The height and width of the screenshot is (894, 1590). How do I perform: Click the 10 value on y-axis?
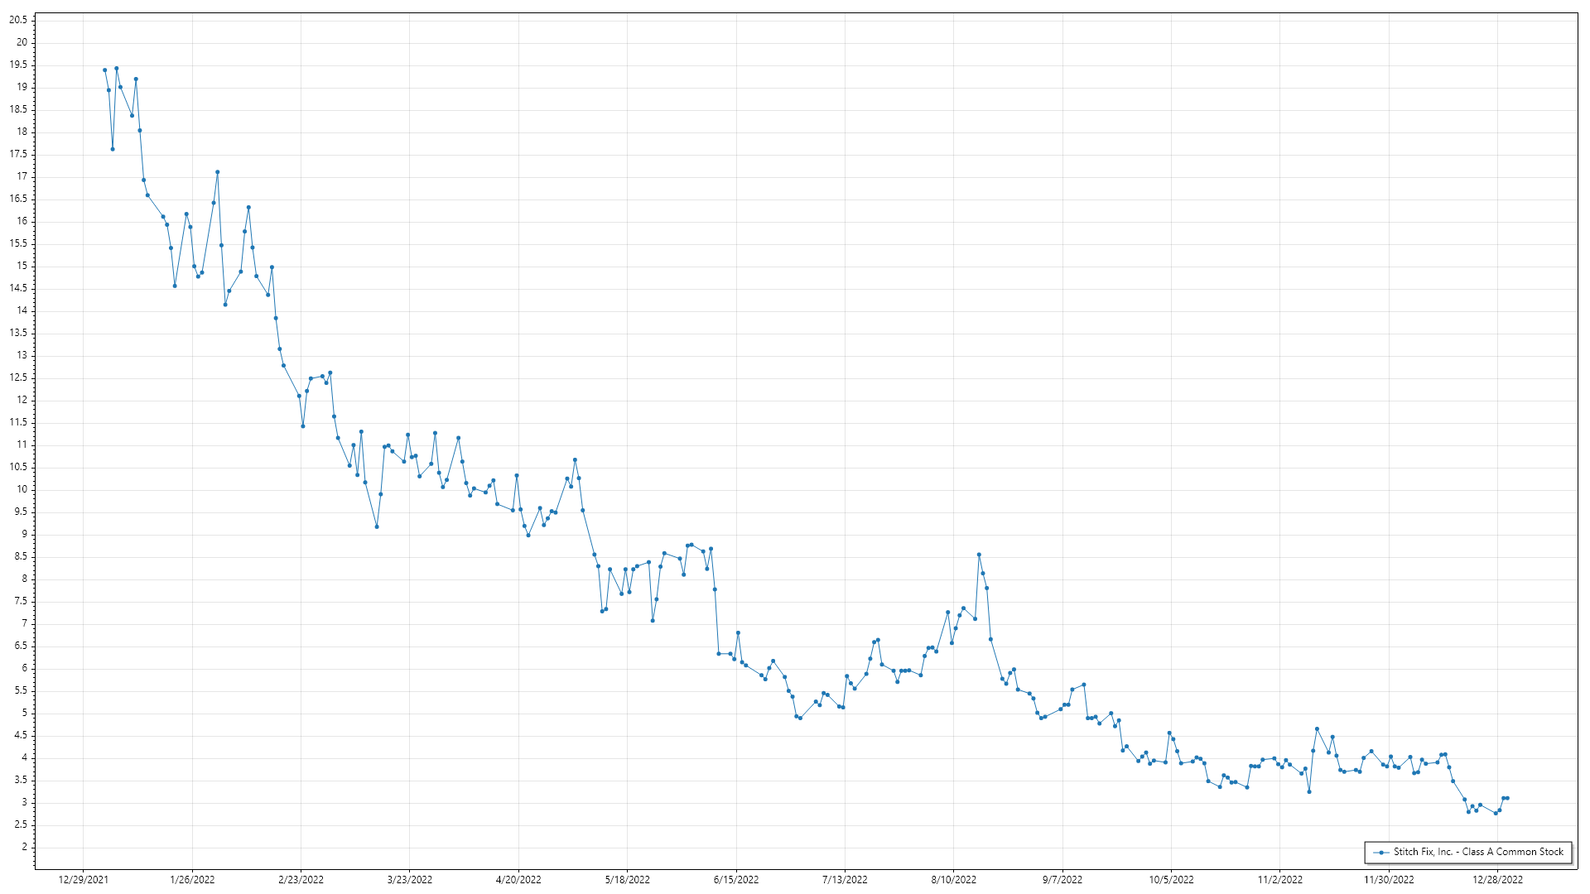22,489
